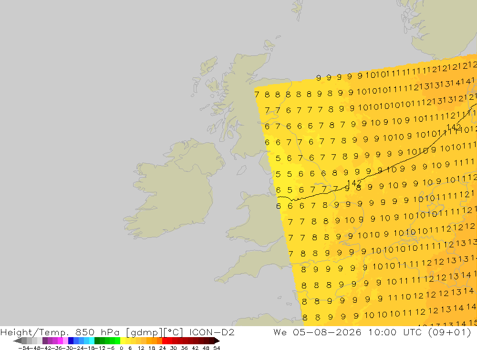Click the '05-08-2026' date text
Viewport: 477px width, 350px height.
[327, 332]
